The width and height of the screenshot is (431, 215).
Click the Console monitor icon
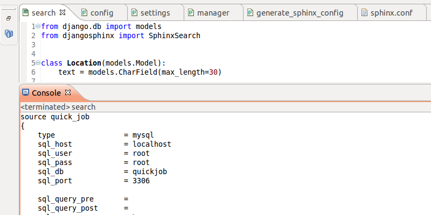pyautogui.click(x=25, y=93)
